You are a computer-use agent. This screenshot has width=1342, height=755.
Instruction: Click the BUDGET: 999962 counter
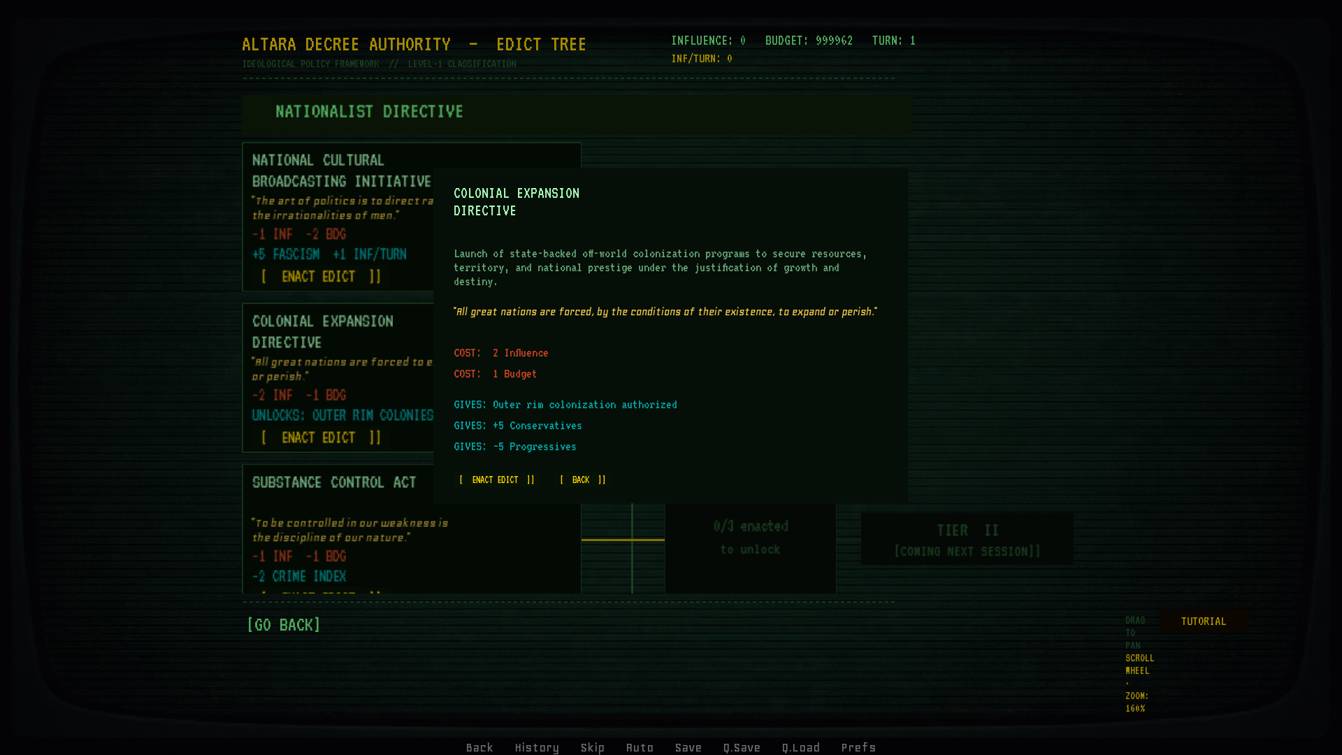click(809, 41)
